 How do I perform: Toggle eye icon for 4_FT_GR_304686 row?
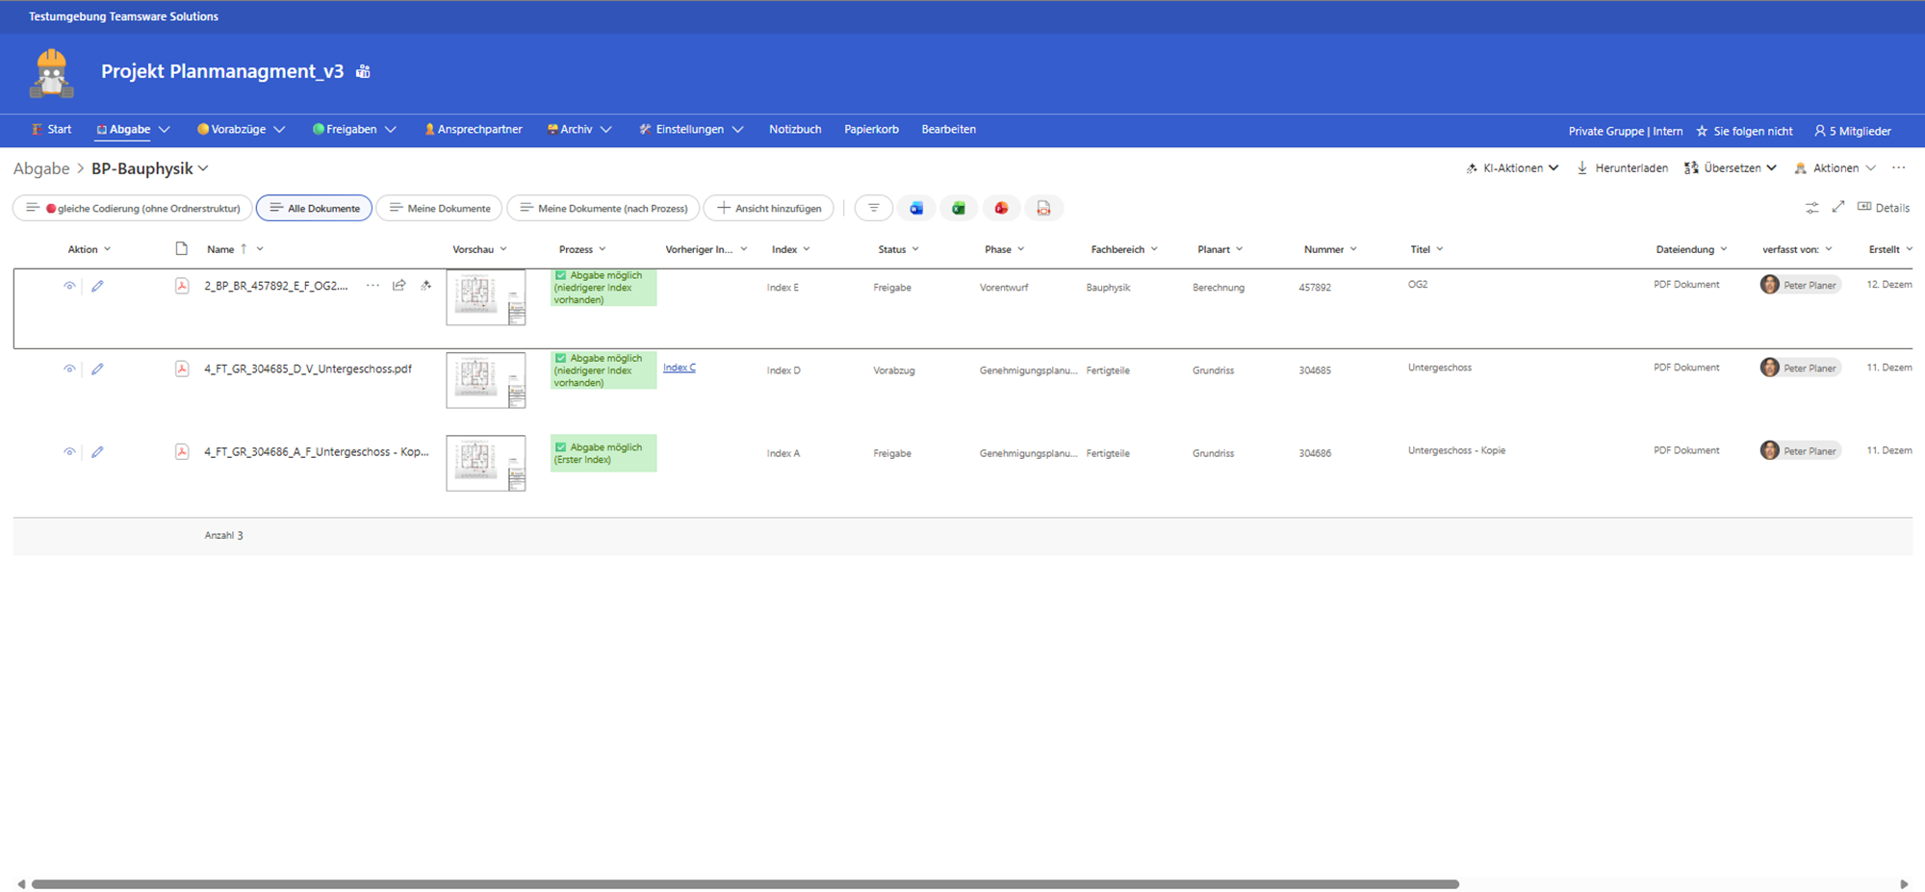[x=69, y=452]
